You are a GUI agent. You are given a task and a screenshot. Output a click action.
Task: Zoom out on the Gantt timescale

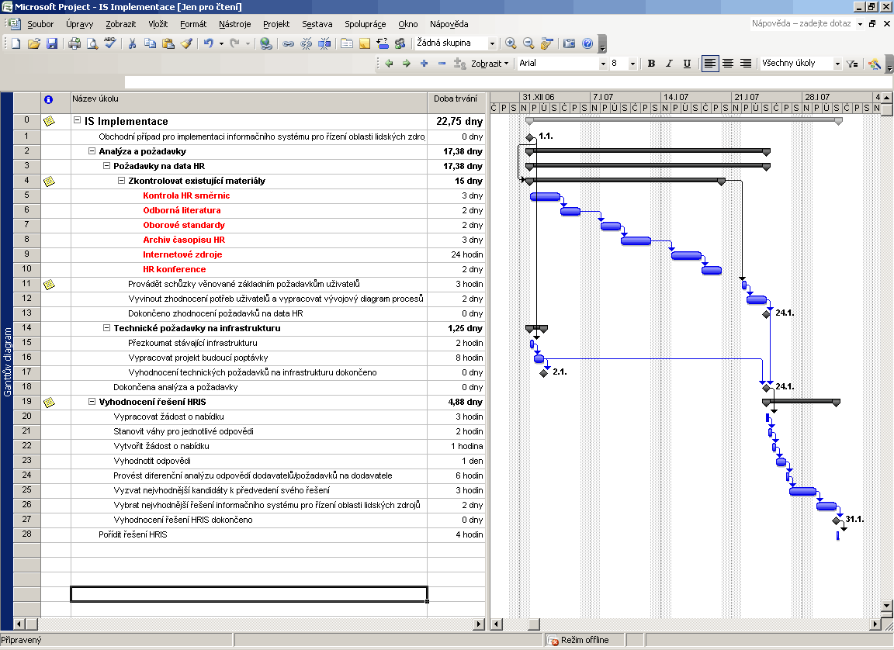[x=528, y=43]
